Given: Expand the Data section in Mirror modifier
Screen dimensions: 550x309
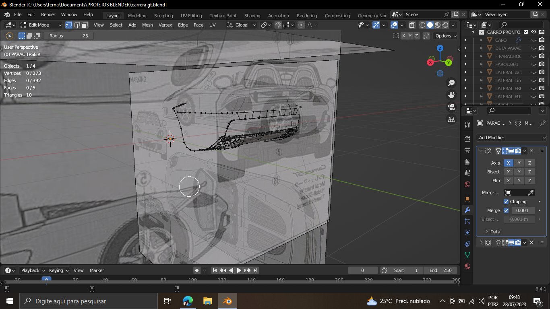Looking at the screenshot, I should [495, 232].
